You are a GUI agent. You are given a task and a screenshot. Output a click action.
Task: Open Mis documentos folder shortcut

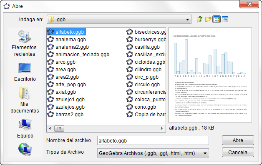point(25,100)
